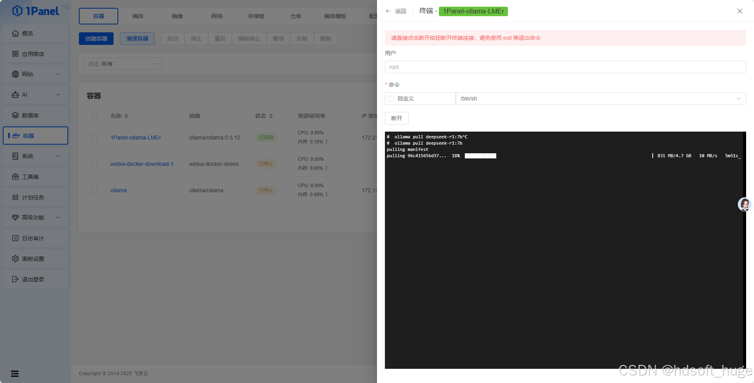
Task: Open the App Store grid icon
Action: click(x=15, y=54)
